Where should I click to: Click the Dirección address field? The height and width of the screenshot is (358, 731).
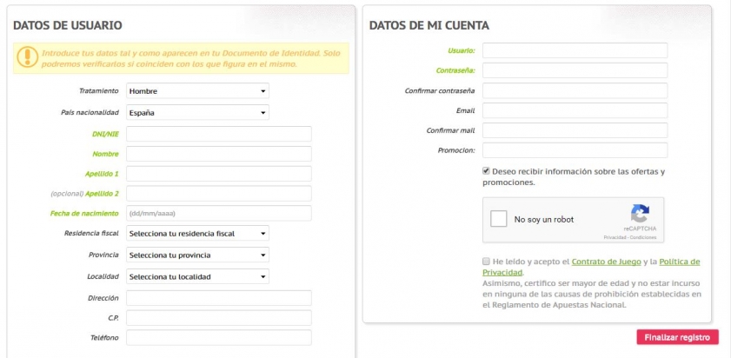point(219,298)
